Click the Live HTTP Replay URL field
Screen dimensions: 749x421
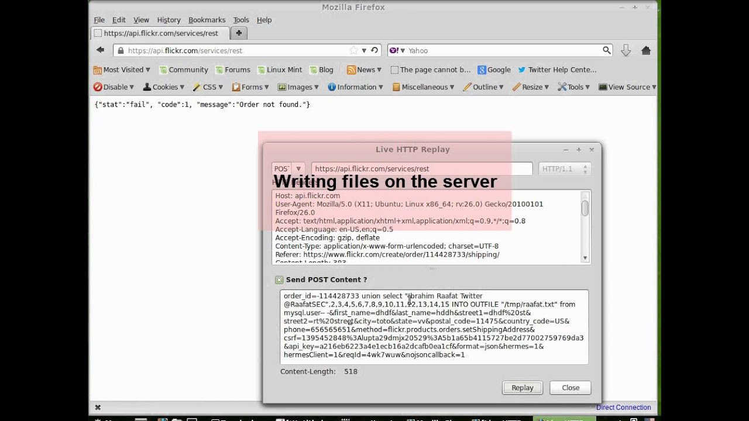pyautogui.click(x=422, y=169)
